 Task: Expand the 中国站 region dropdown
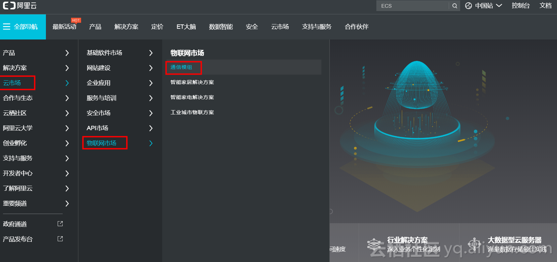click(x=499, y=6)
